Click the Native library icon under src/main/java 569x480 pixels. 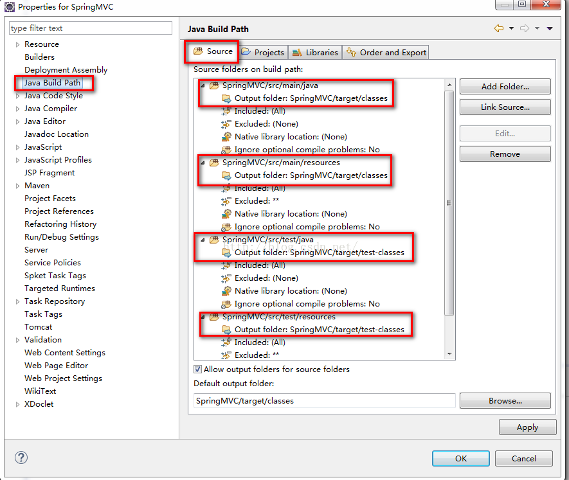226,137
